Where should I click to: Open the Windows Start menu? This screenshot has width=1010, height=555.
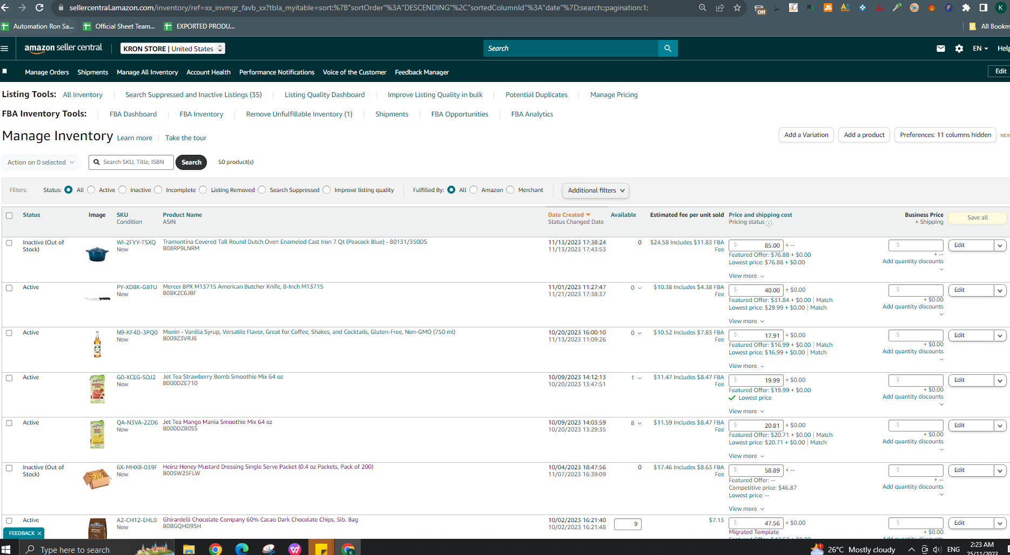[x=6, y=549]
